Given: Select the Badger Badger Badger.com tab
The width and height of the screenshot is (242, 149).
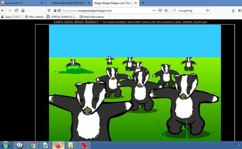Looking at the screenshot, I should [116, 3].
